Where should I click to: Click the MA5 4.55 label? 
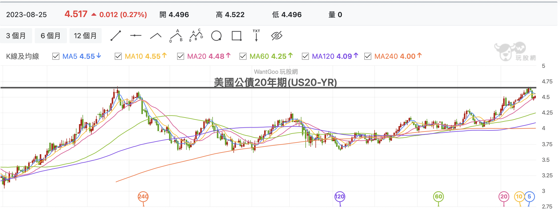pos(82,56)
